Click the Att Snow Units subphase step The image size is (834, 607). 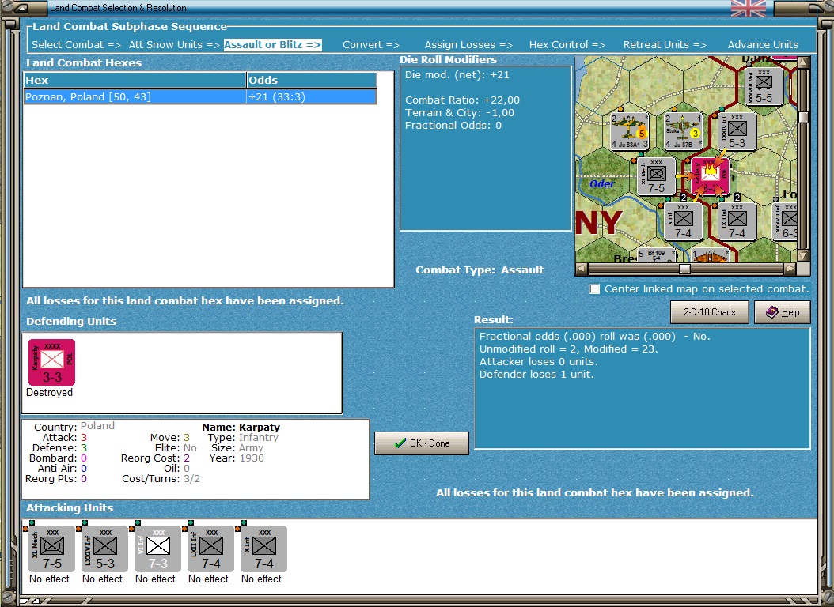pyautogui.click(x=174, y=44)
